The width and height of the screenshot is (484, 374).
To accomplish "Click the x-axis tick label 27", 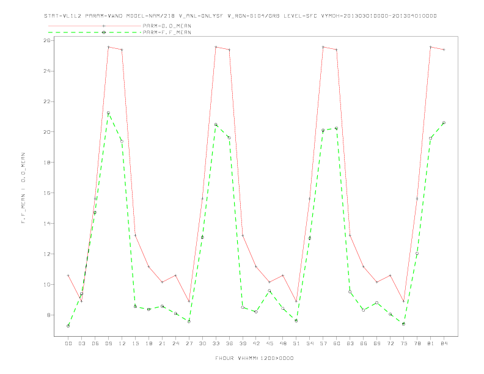I will (x=189, y=343).
